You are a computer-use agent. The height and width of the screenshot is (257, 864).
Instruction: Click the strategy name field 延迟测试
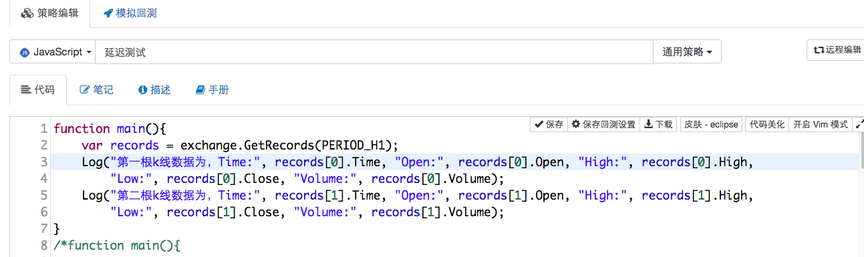tap(374, 52)
